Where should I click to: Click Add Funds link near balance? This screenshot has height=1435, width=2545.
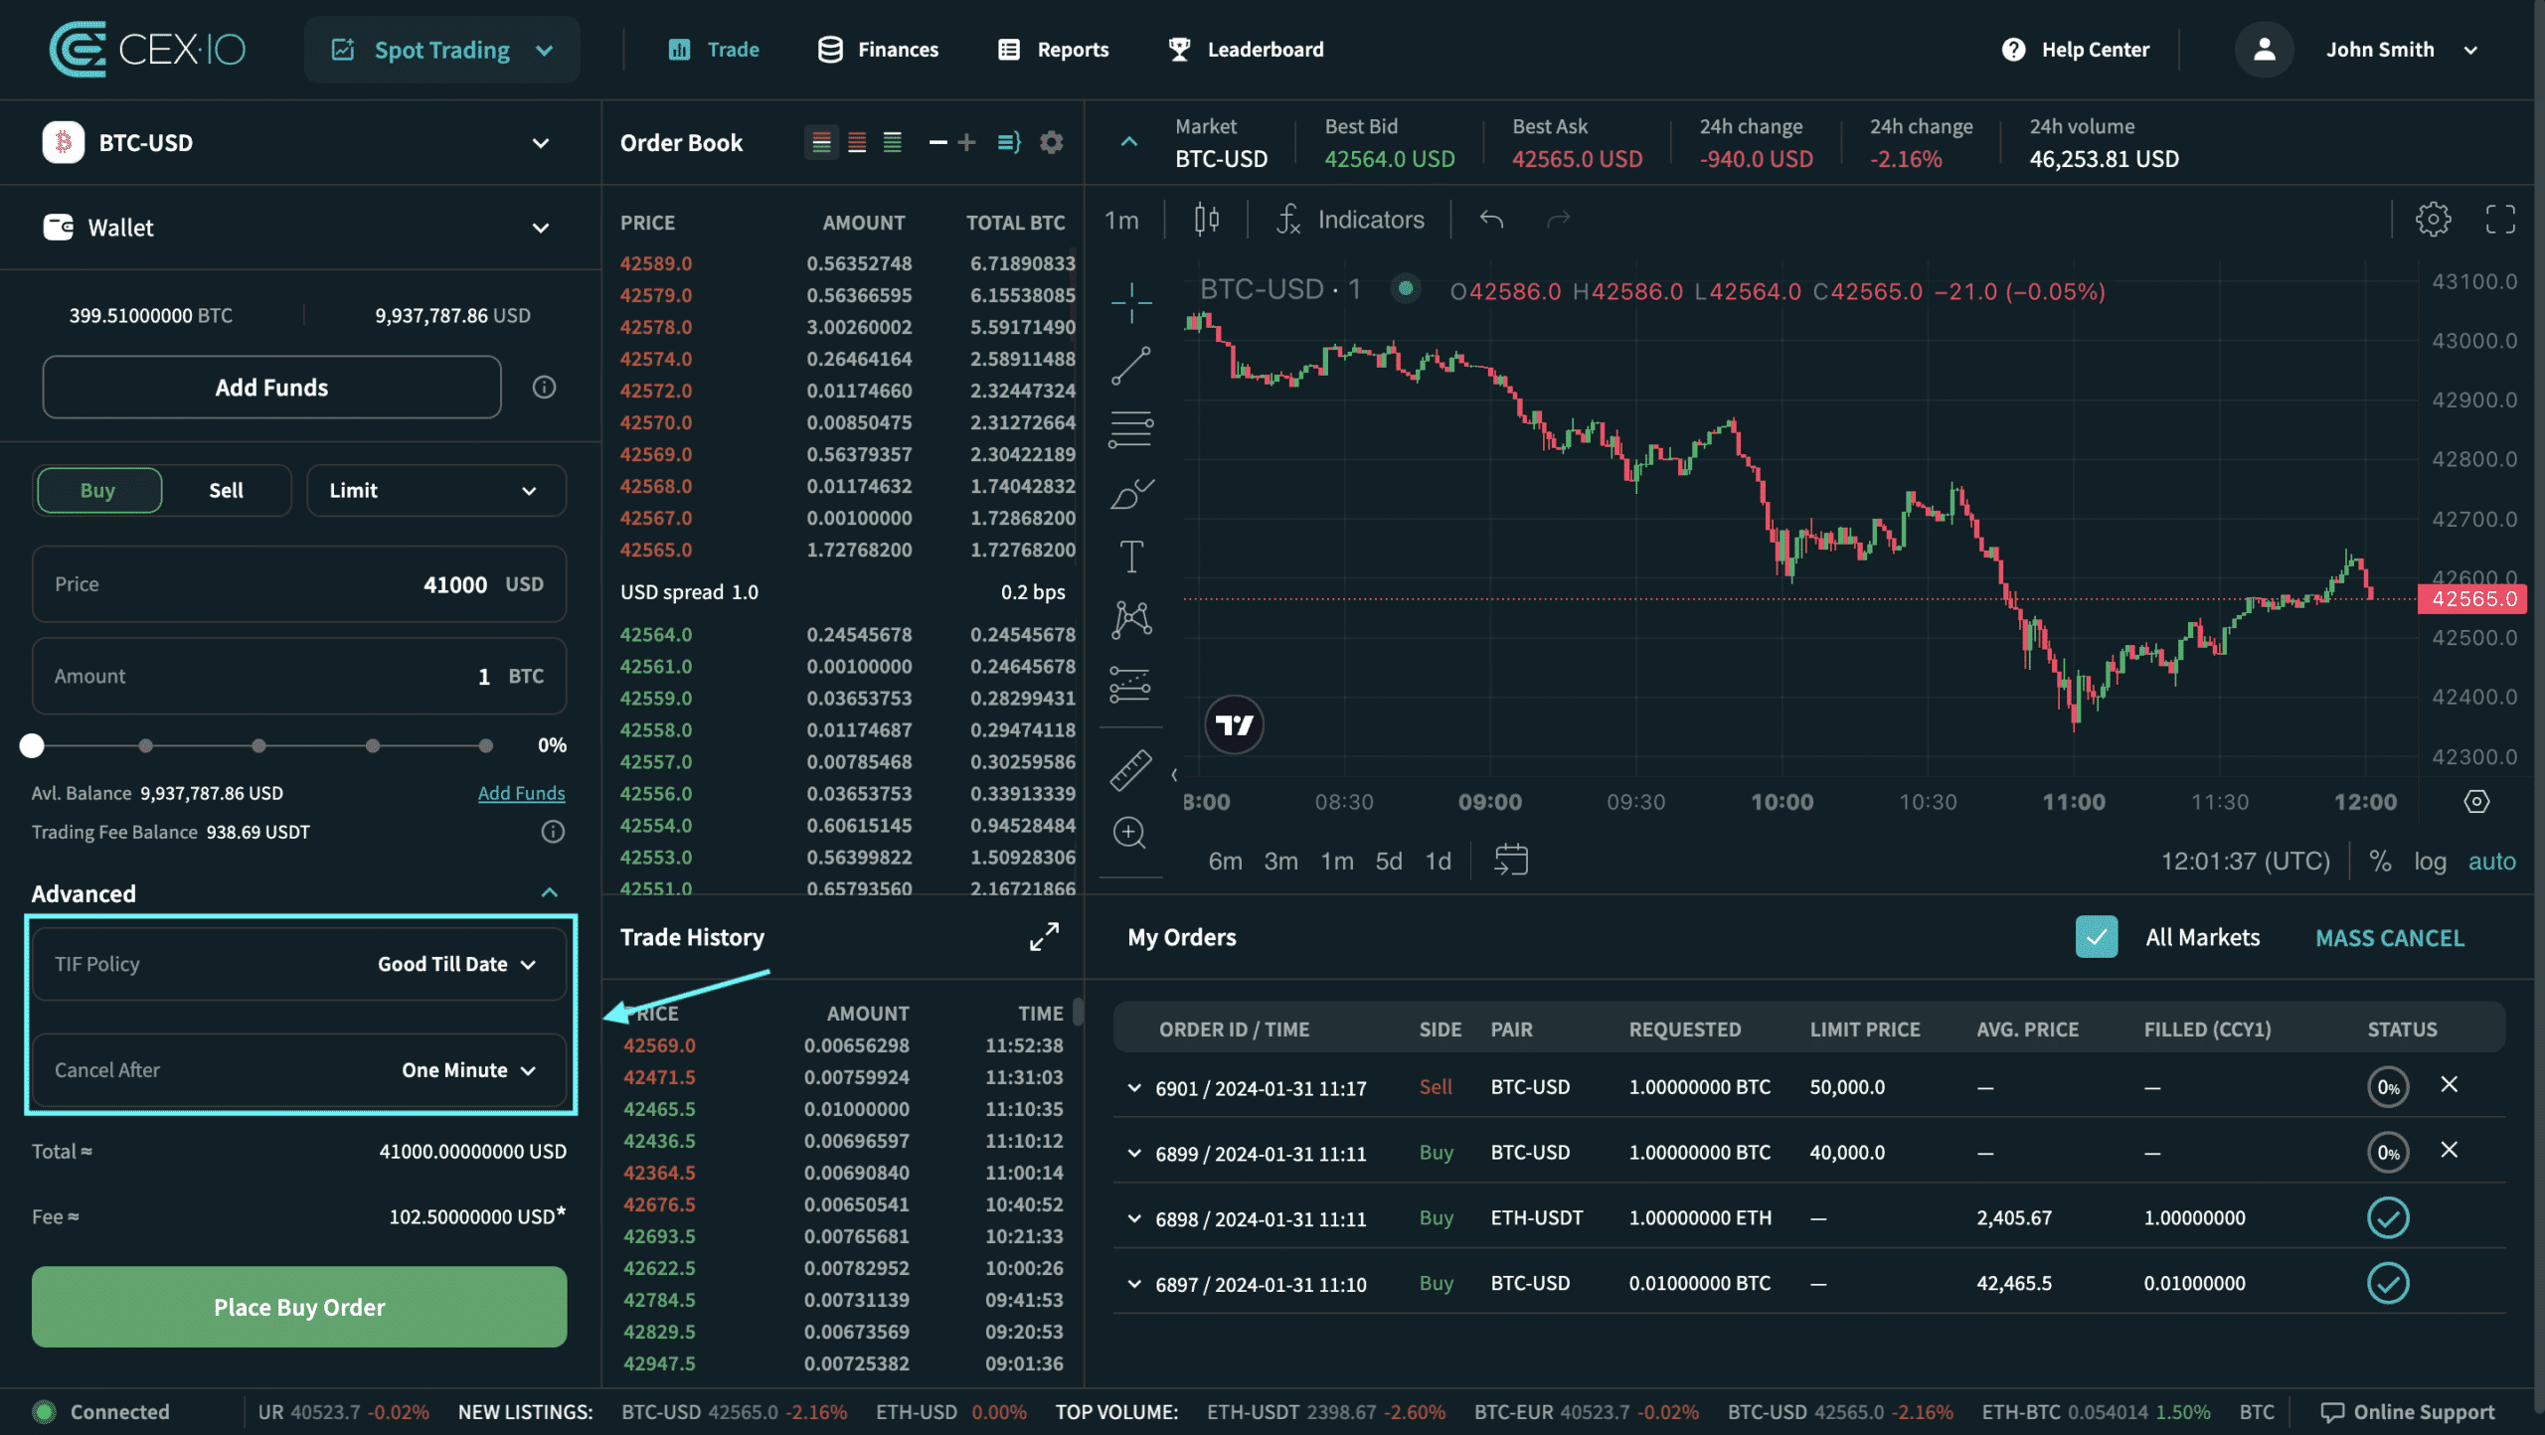pyautogui.click(x=521, y=793)
